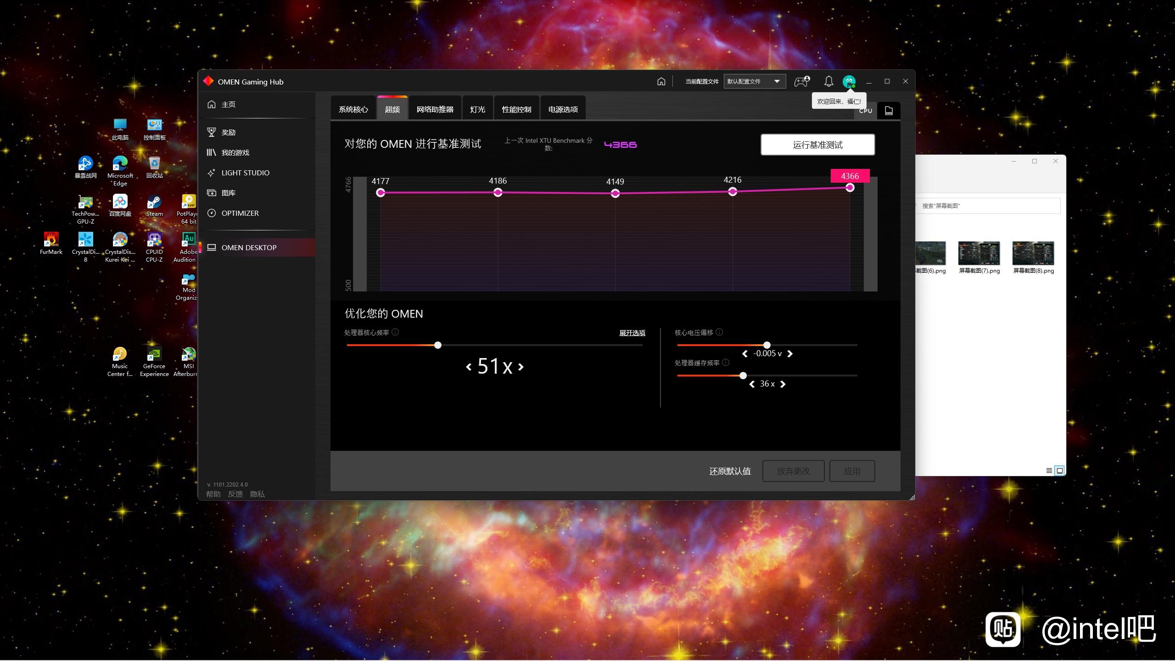The height and width of the screenshot is (661, 1175).
Task: Increase the 51x core multiplier with the right arrow
Action: 521,367
